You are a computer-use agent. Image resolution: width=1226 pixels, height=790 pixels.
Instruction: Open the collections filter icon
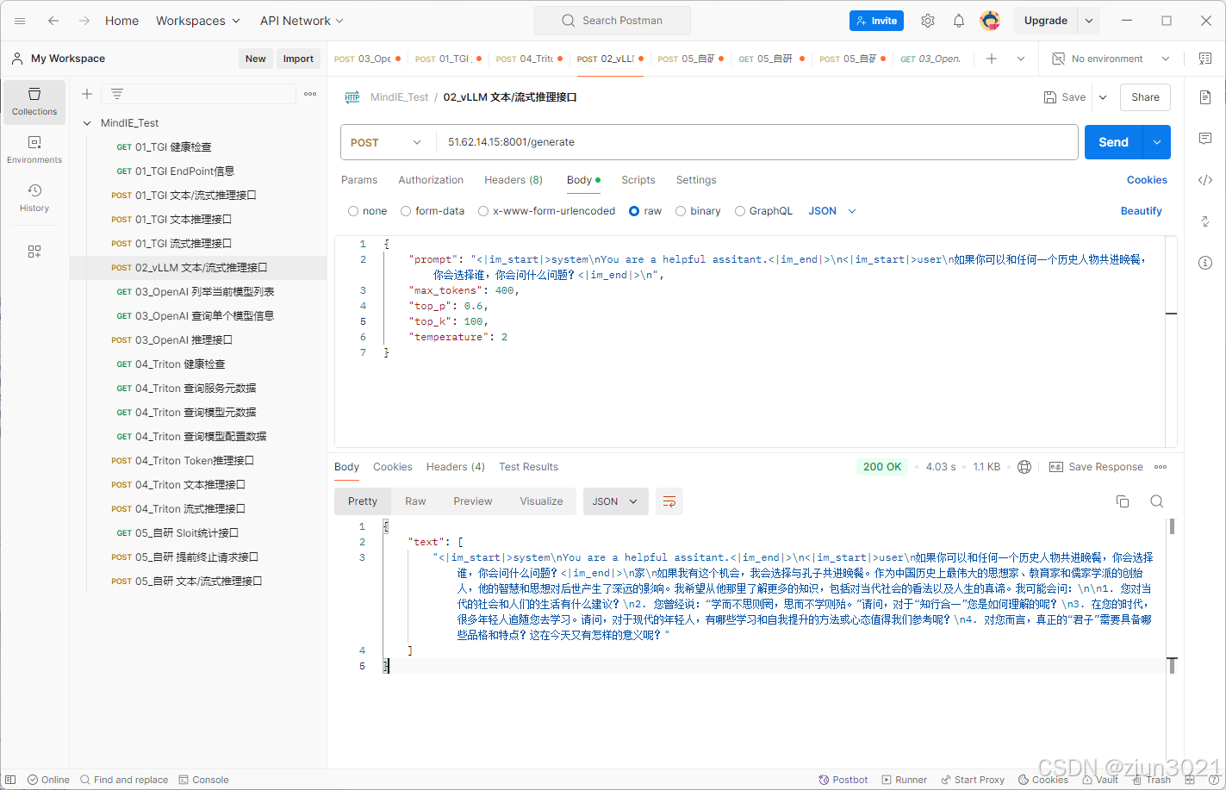click(x=117, y=94)
